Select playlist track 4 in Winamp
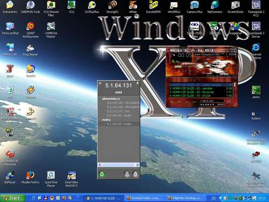269x202 pixels. click(x=201, y=96)
